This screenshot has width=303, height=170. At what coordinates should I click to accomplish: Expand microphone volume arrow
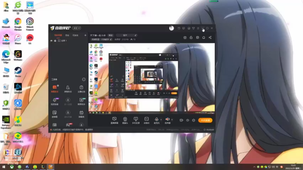point(161,120)
